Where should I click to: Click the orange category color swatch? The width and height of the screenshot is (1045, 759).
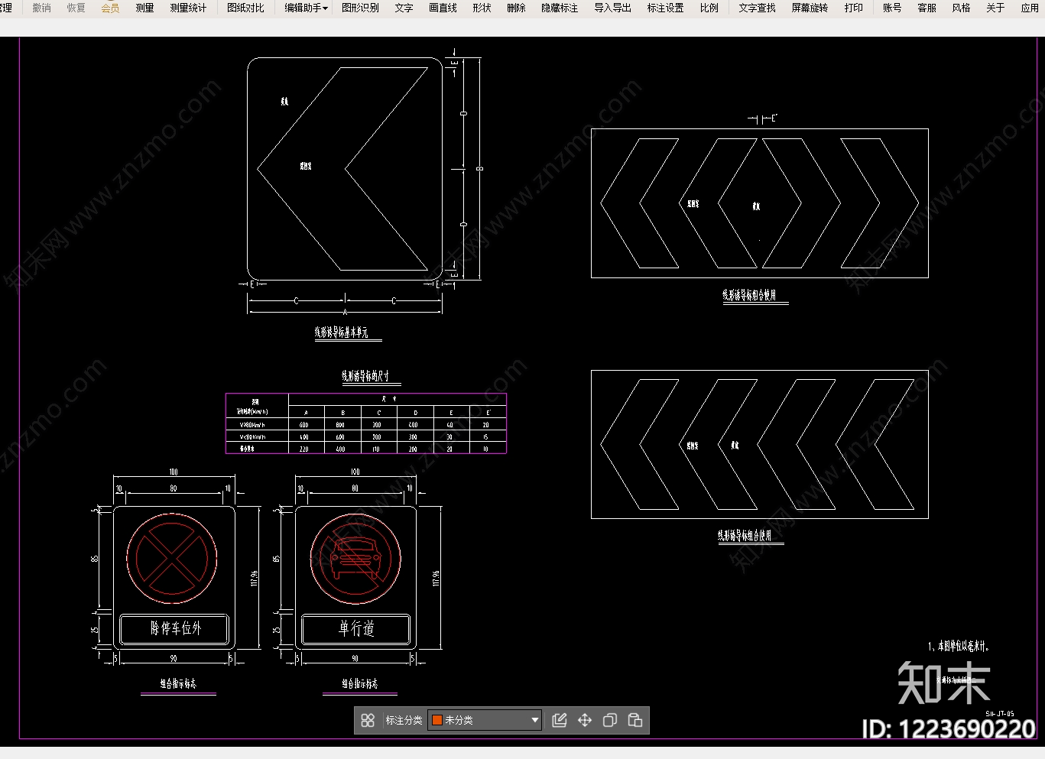[437, 720]
